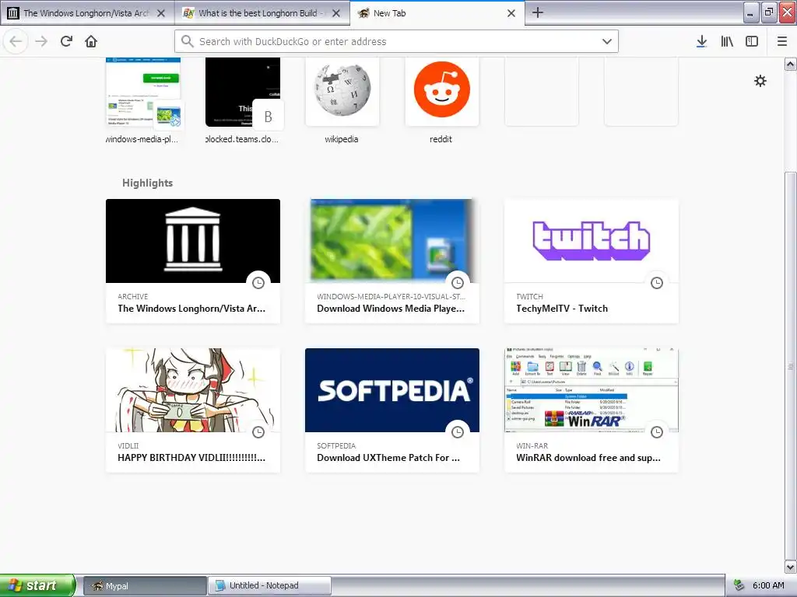This screenshot has height=597, width=797.
Task: Click the Highlights section heading
Action: tap(147, 183)
